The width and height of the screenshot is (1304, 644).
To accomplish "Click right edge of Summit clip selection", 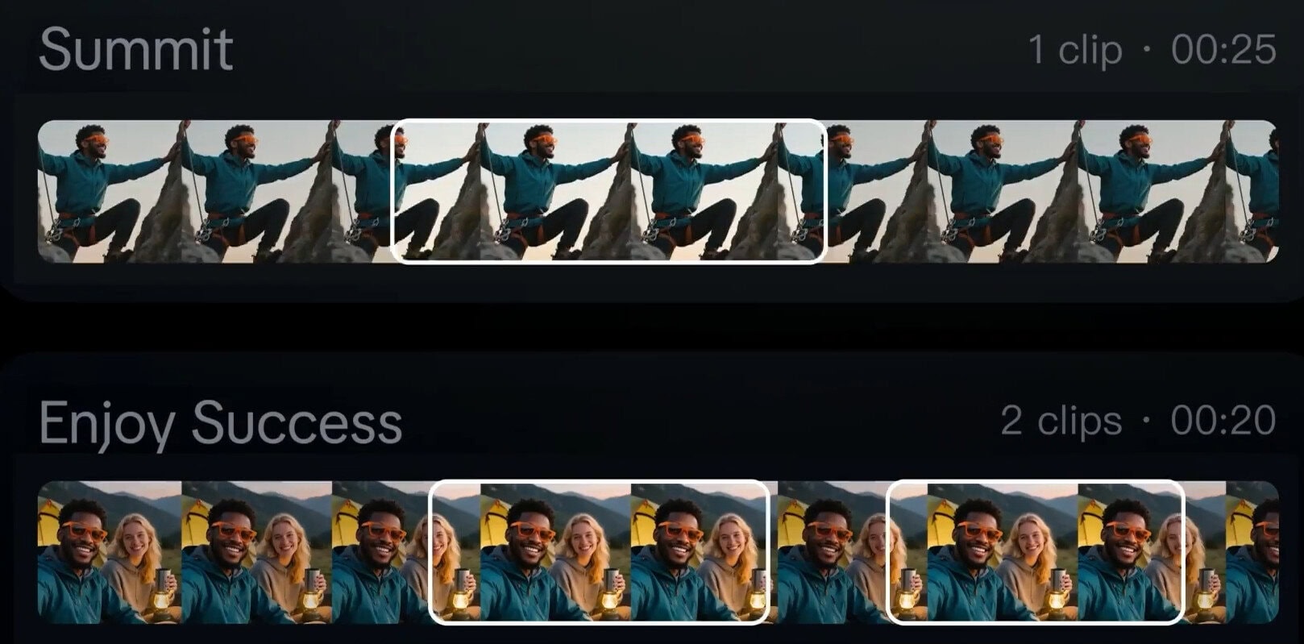I will pyautogui.click(x=825, y=191).
